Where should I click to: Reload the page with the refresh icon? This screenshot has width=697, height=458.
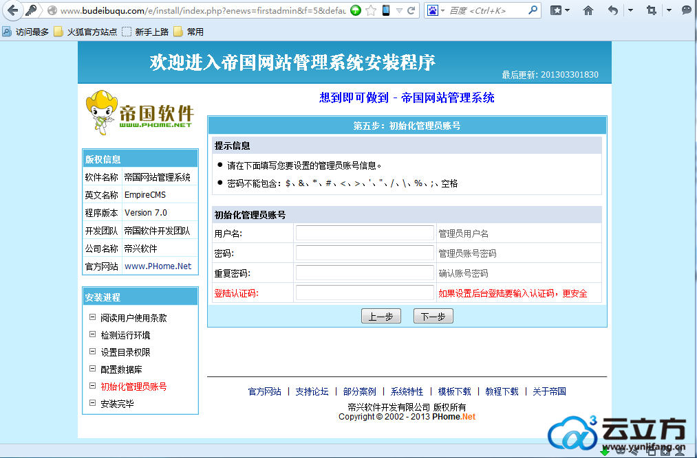click(411, 11)
